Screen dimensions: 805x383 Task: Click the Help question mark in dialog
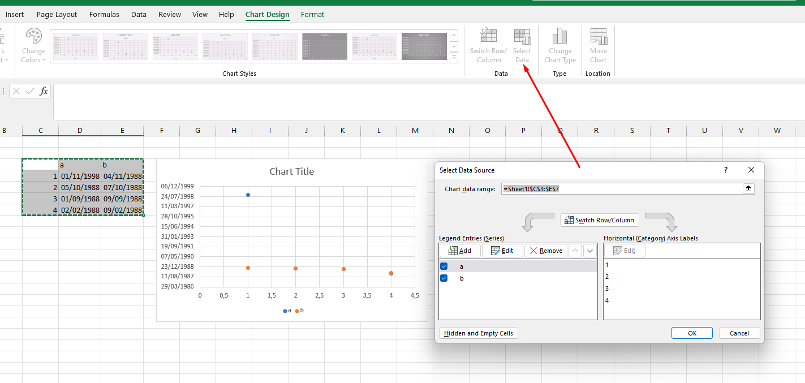[x=726, y=170]
